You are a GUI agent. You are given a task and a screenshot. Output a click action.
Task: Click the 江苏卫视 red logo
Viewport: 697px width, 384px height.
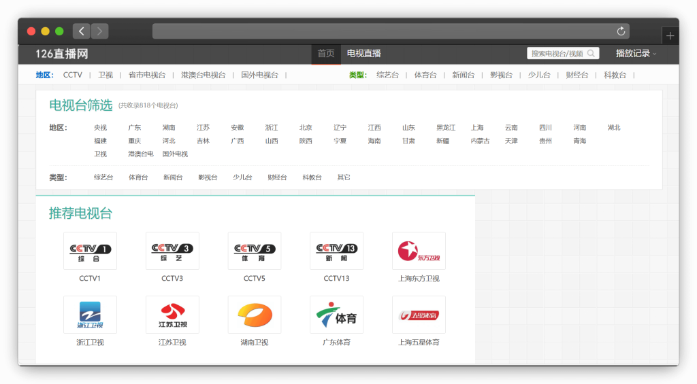click(x=172, y=315)
